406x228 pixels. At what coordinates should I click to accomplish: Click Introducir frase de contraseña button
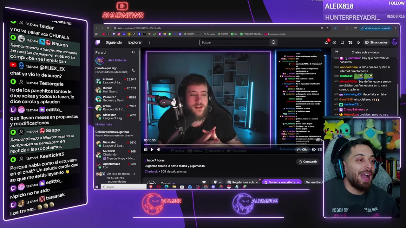coord(375,28)
